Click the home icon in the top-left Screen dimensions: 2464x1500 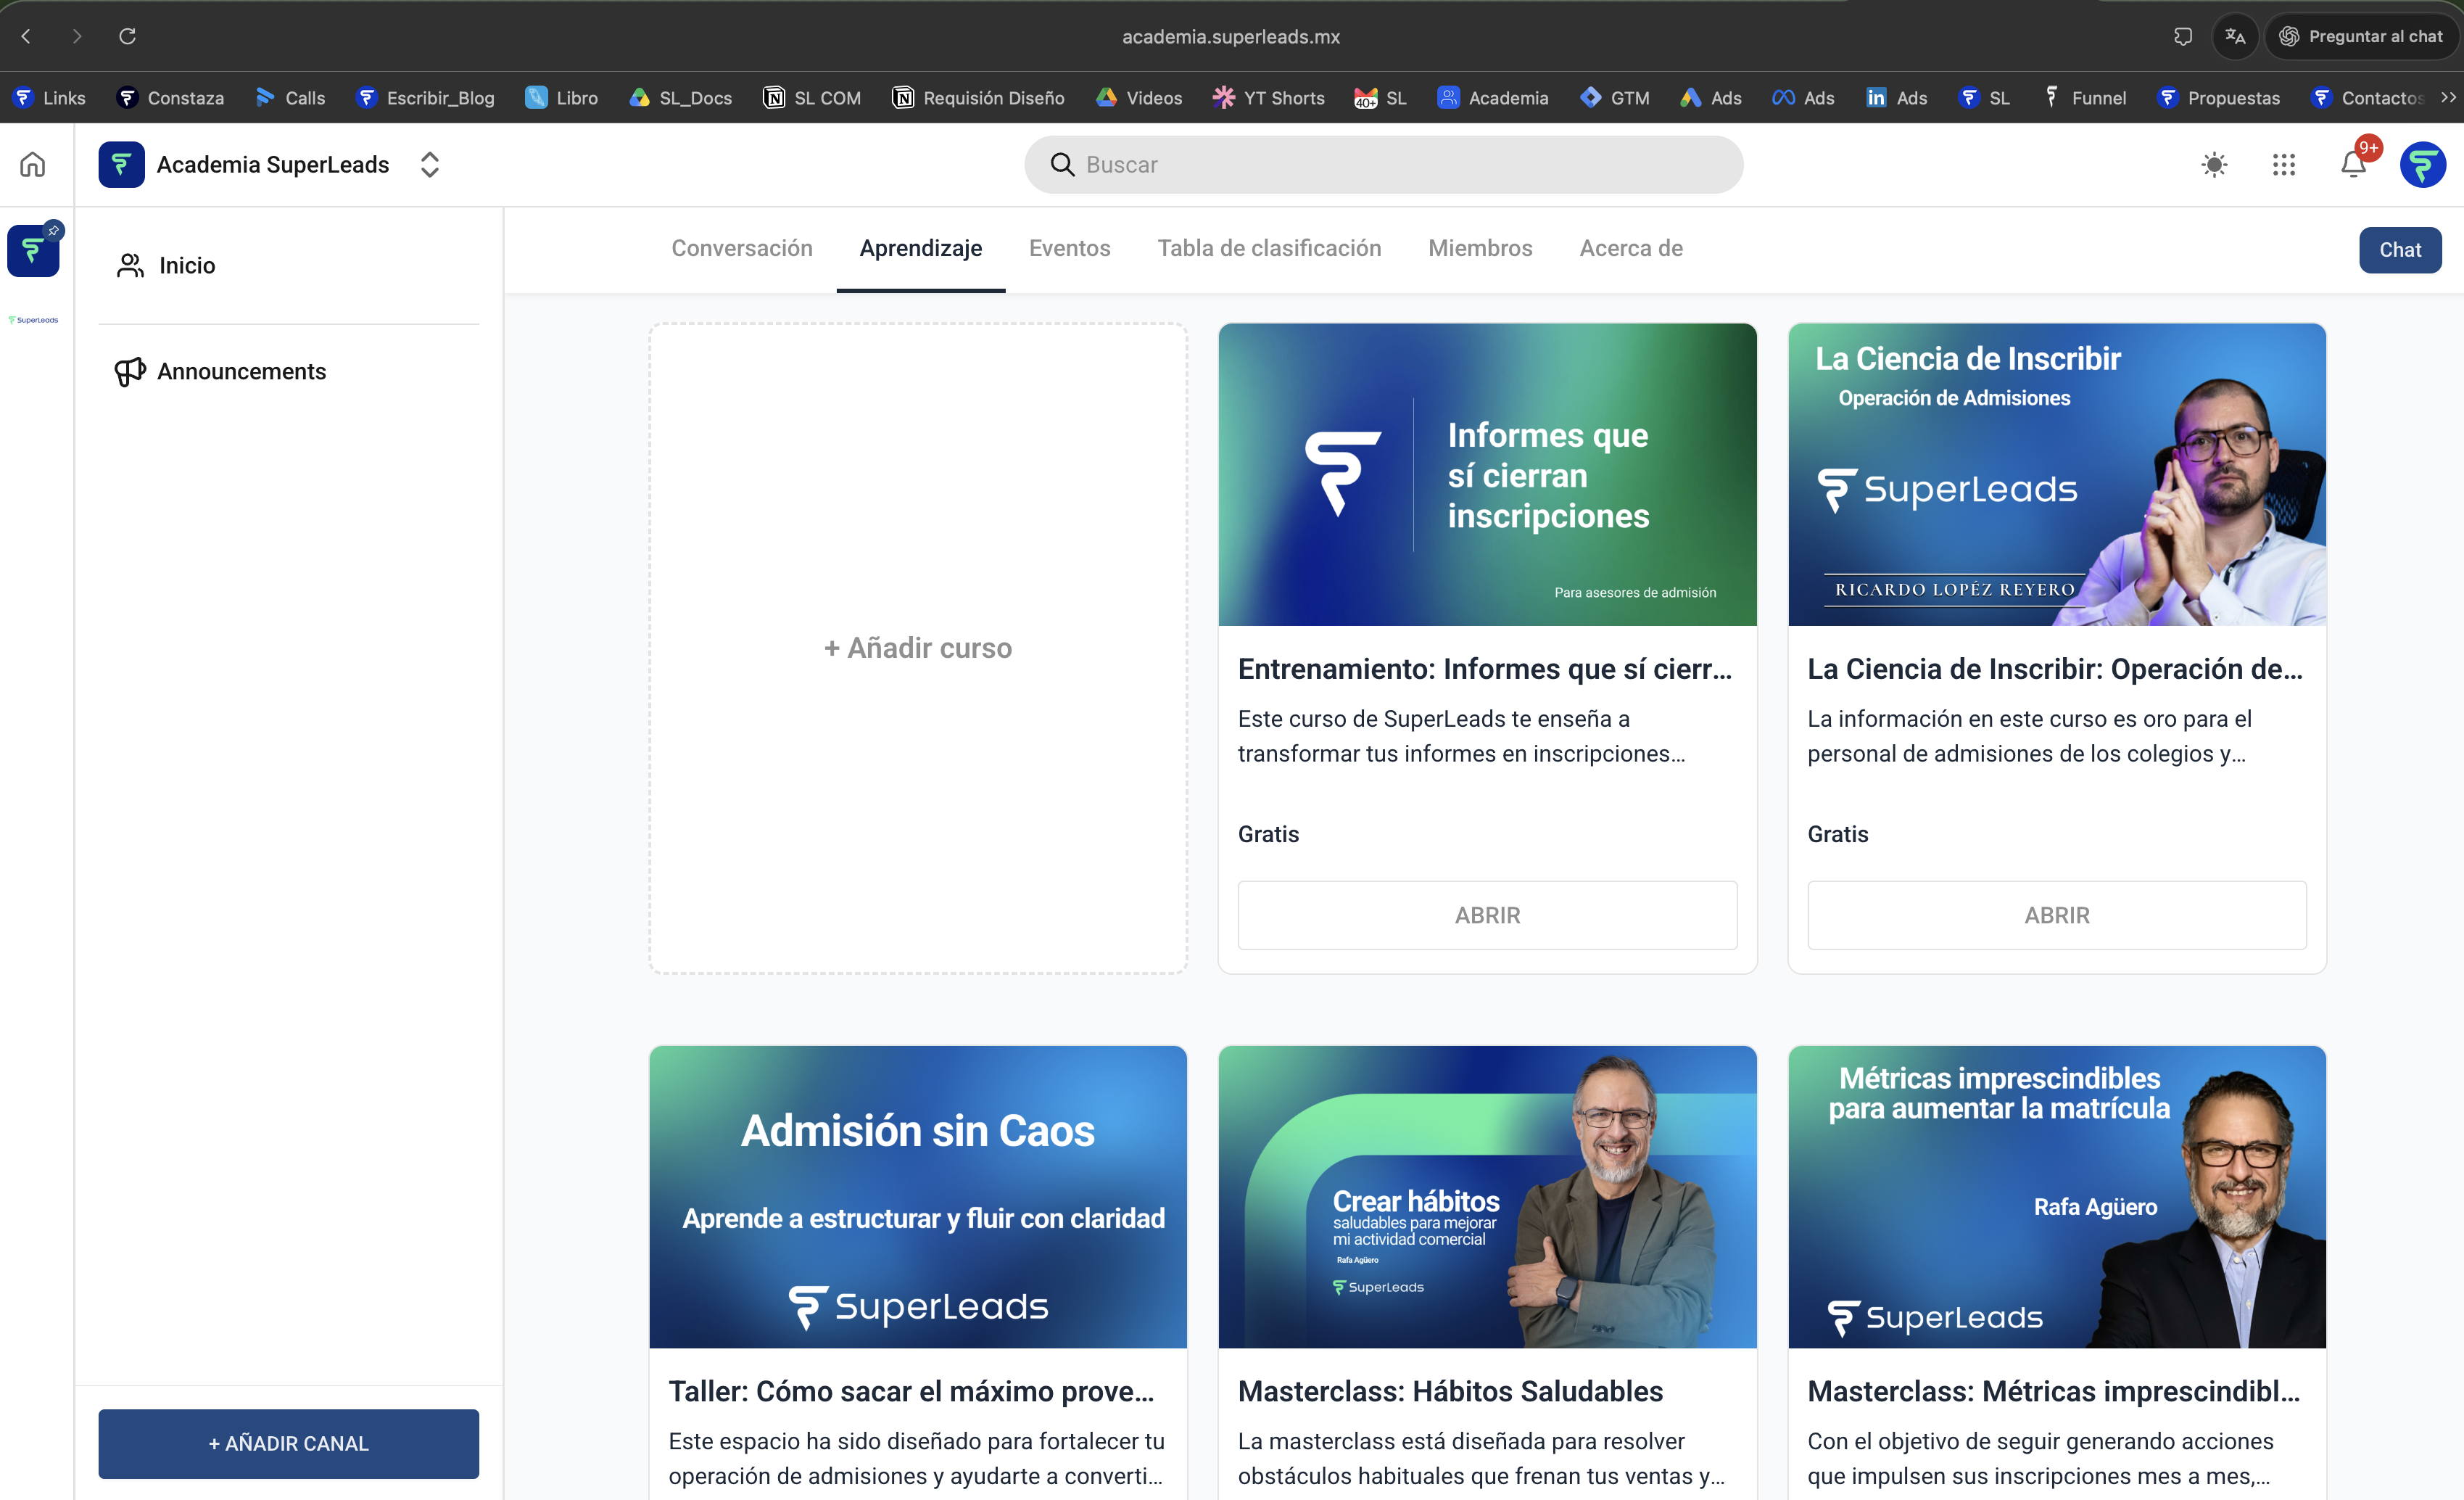pyautogui.click(x=33, y=164)
